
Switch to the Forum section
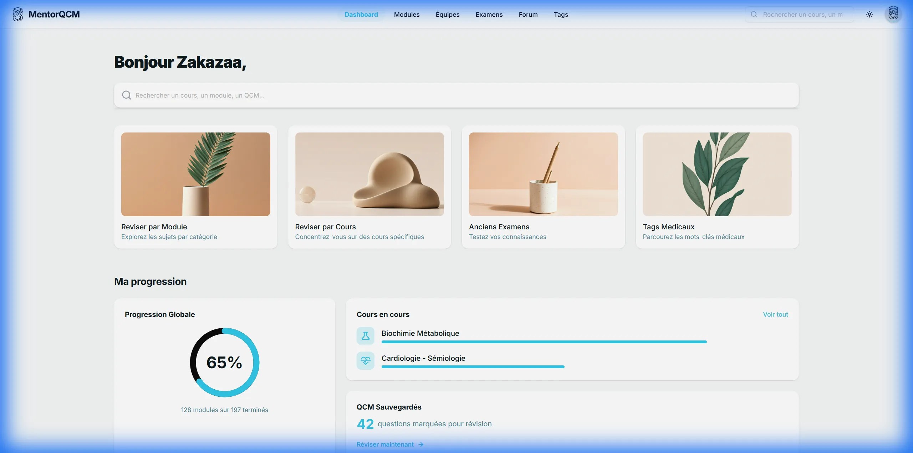click(528, 15)
